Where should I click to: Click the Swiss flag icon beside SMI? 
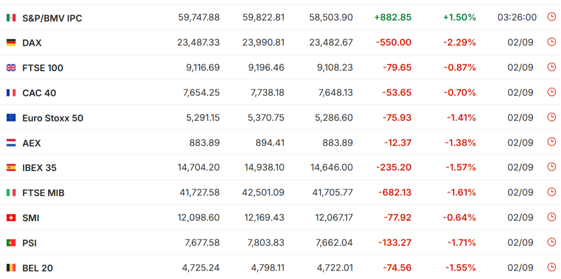(x=11, y=218)
